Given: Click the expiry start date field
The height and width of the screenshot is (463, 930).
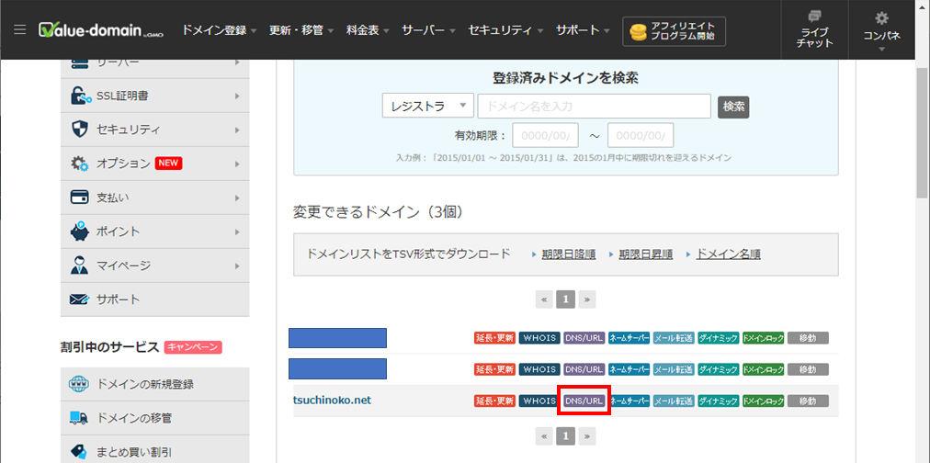Looking at the screenshot, I should 545,135.
